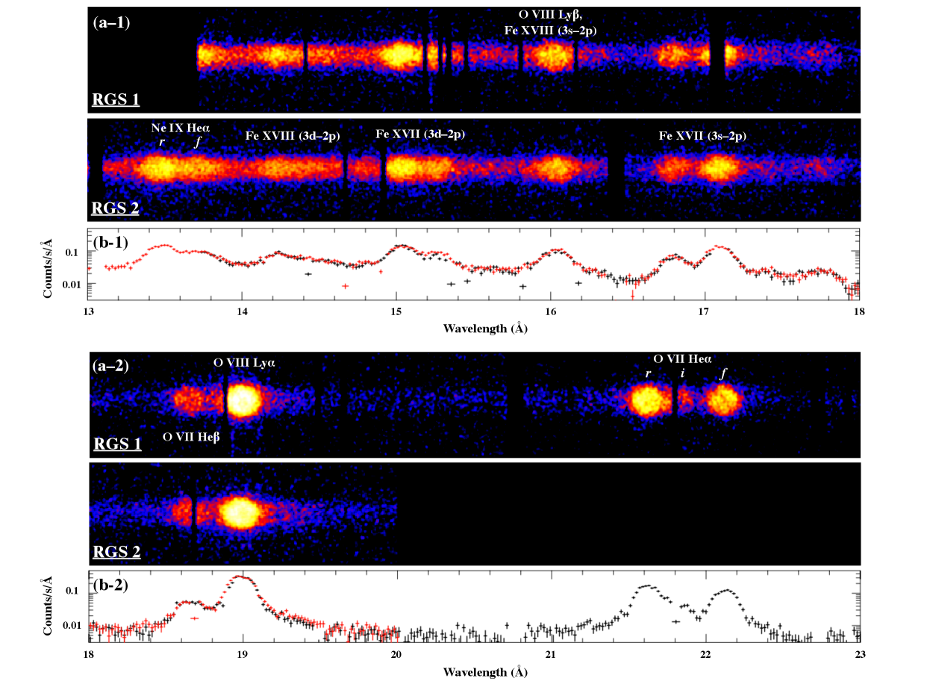Click the 22 tick label on the wavelength axis
The width and height of the screenshot is (927, 696).
(705, 653)
